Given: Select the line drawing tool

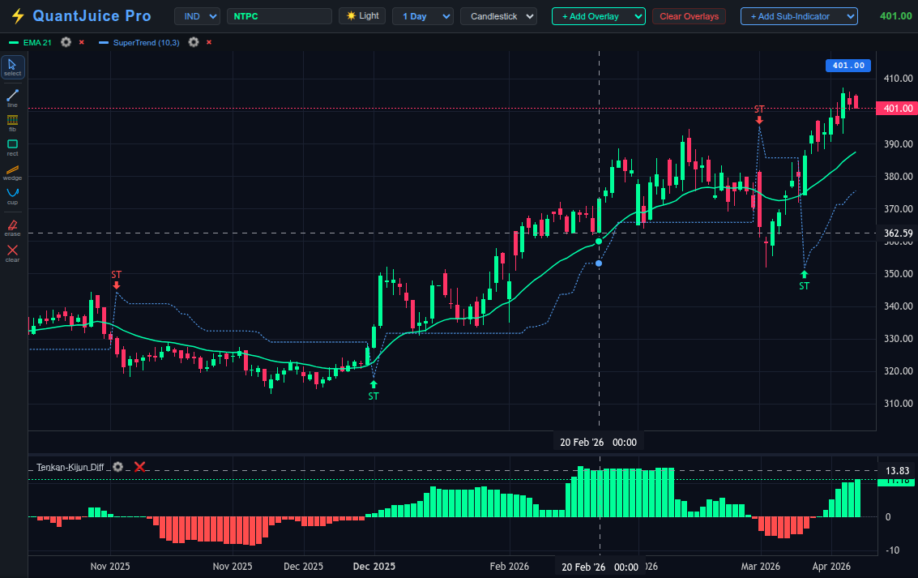Looking at the screenshot, I should pos(12,96).
